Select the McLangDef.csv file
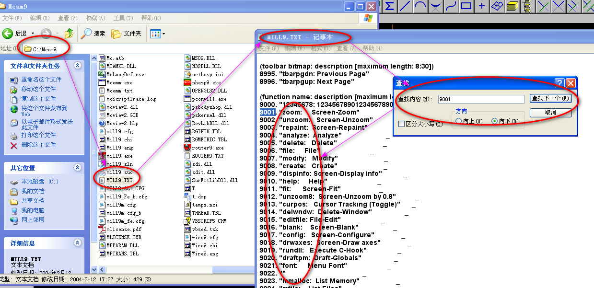The width and height of the screenshot is (594, 288). pos(121,74)
